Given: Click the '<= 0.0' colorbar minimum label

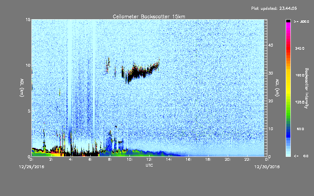Looking at the screenshot, I should (301, 156).
